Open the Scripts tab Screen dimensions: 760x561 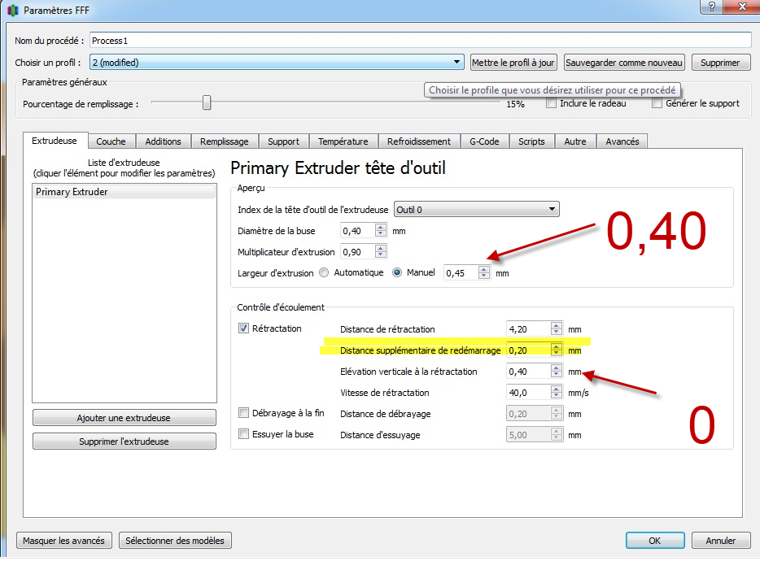[531, 141]
